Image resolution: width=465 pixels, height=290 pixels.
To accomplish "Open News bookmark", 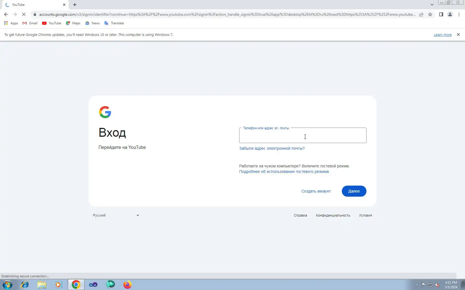I will [92, 23].
